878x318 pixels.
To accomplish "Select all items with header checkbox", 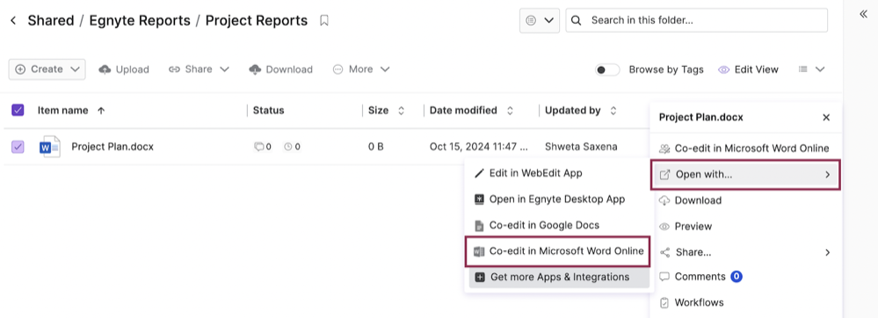I will tap(18, 111).
